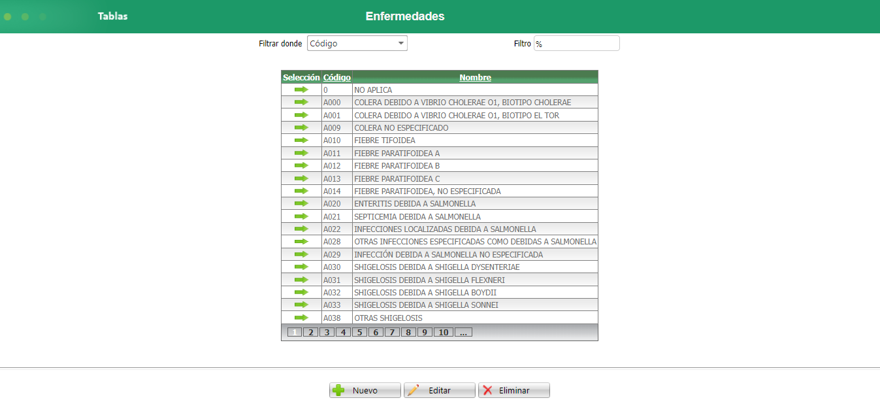
Task: Select the green arrow for A029 row
Action: coord(300,254)
